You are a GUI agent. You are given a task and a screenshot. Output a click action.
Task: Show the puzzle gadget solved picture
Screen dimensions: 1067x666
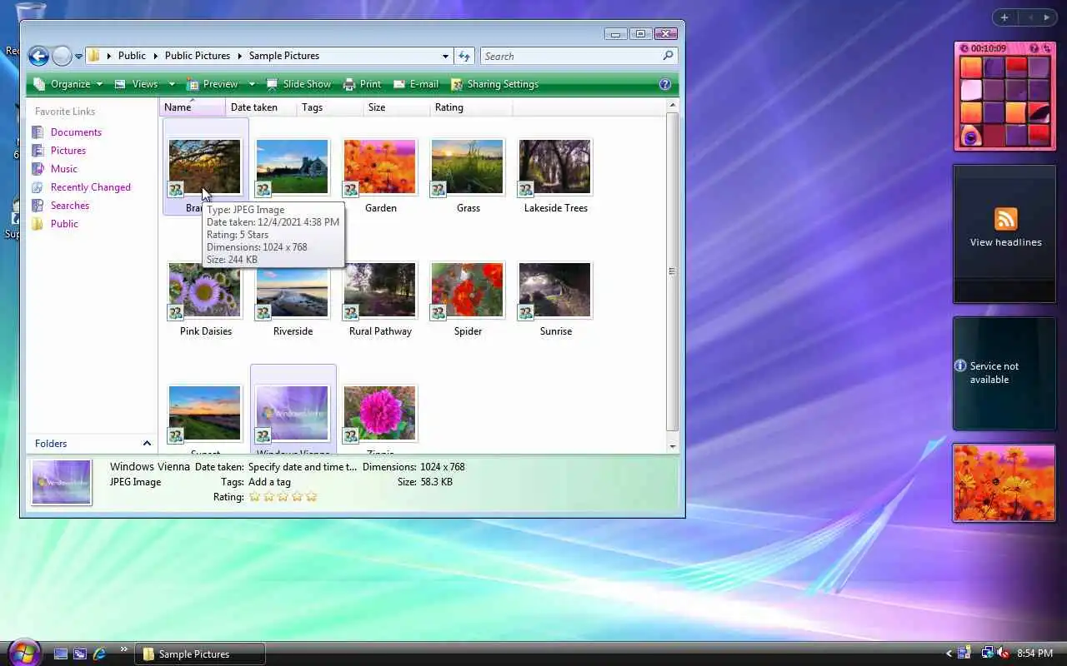1034,48
